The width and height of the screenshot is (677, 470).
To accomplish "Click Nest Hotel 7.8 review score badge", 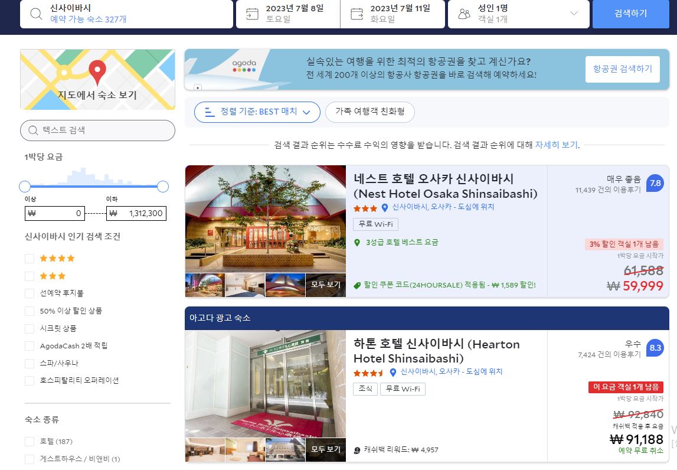I will click(655, 183).
